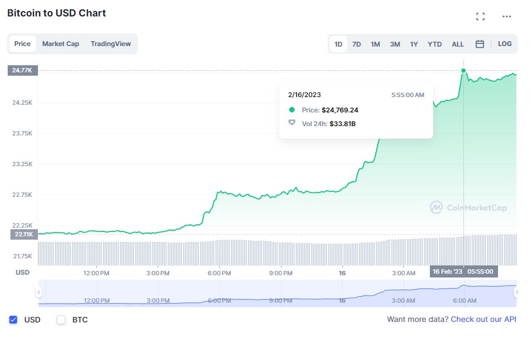Click the green price data point marker

[x=463, y=71]
